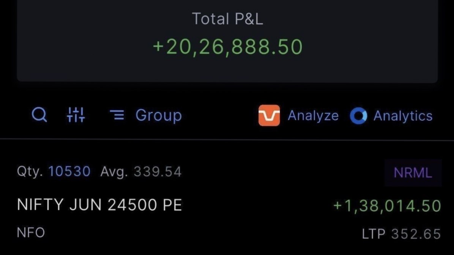Screen dimensions: 454x255
Task: Tap the Total P&L heading
Action: tap(227, 19)
